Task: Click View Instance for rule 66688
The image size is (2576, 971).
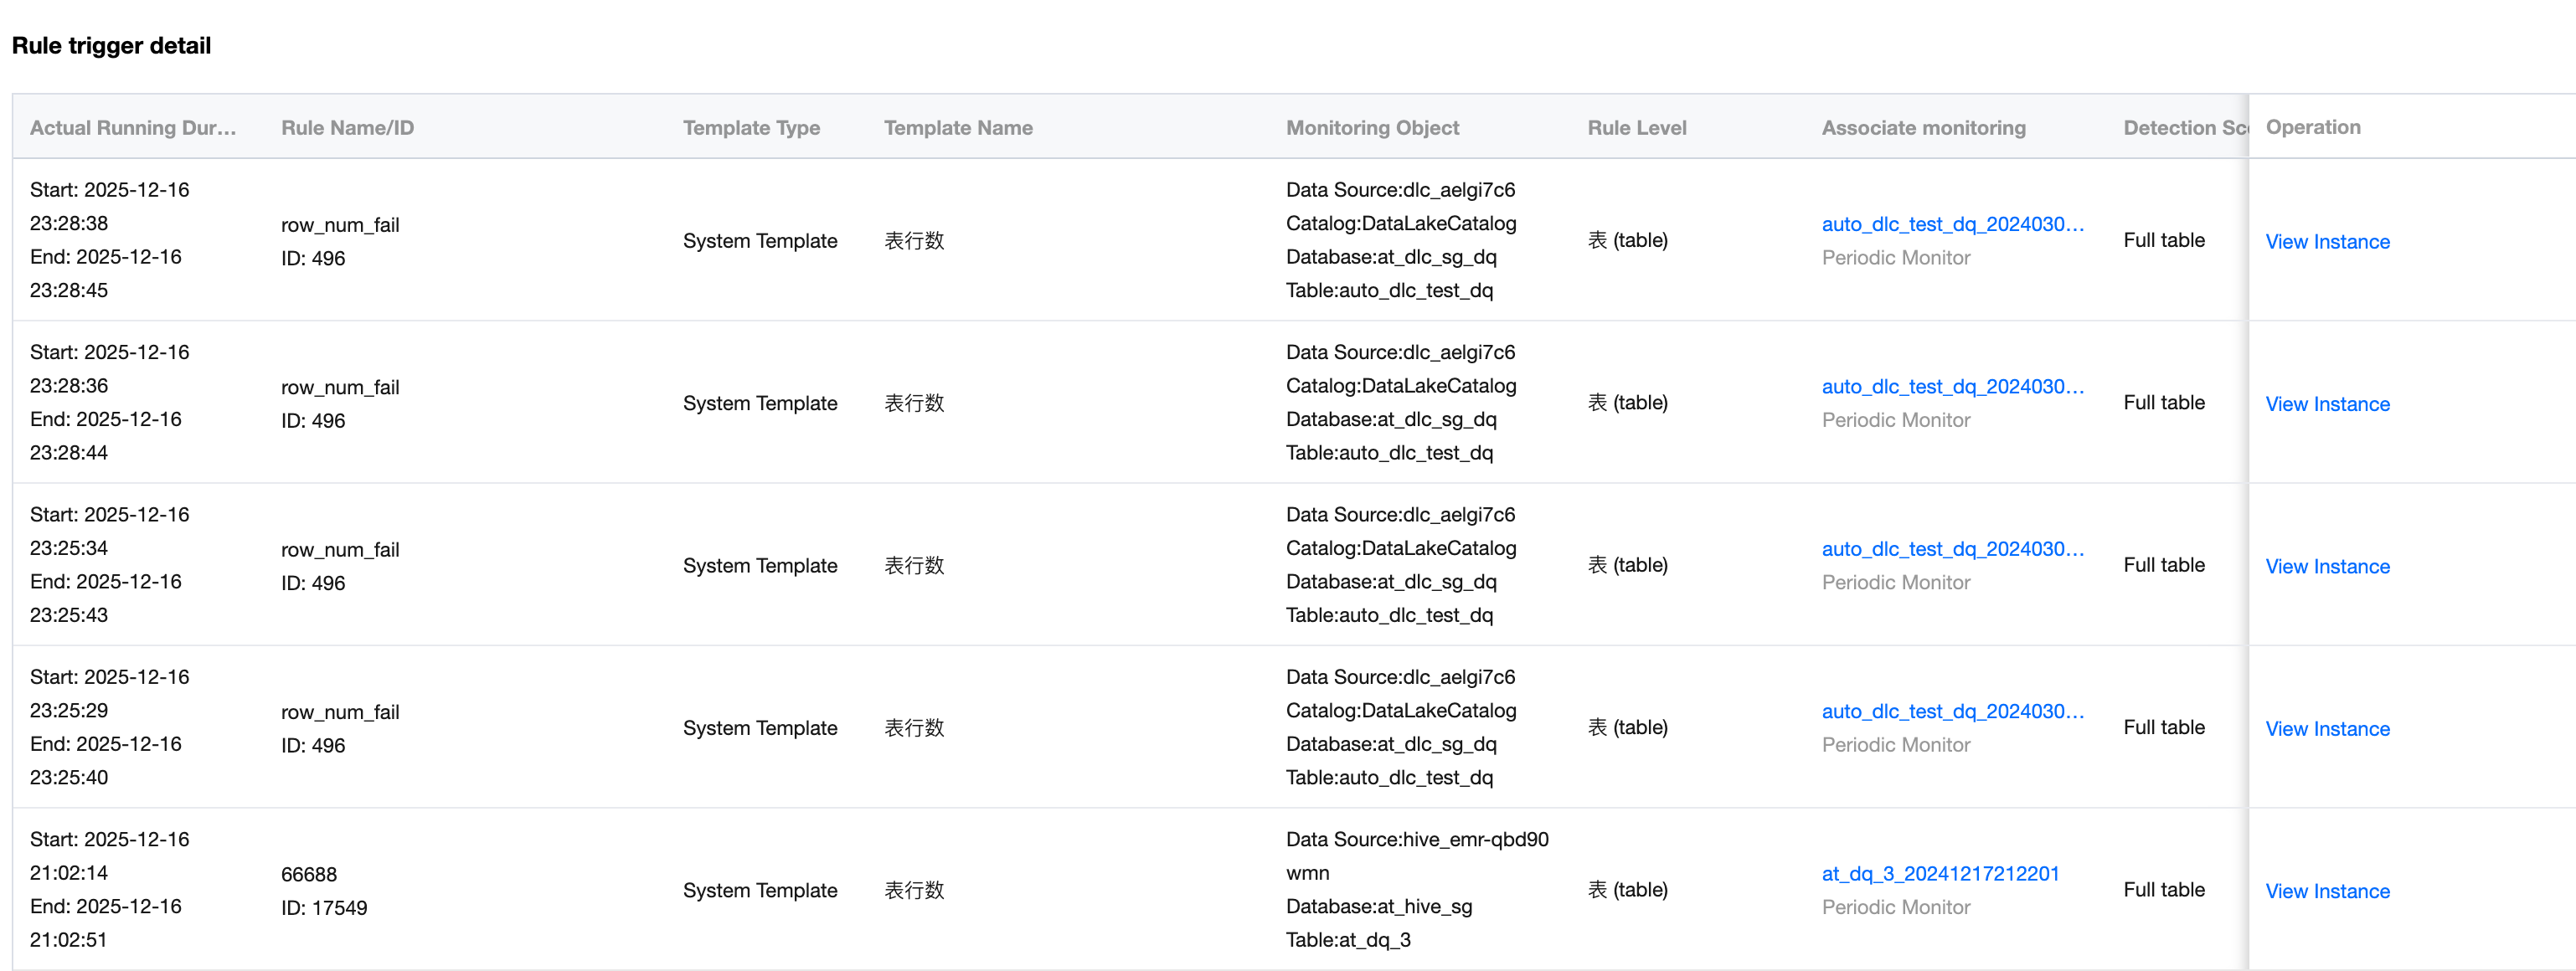Action: tap(2327, 891)
